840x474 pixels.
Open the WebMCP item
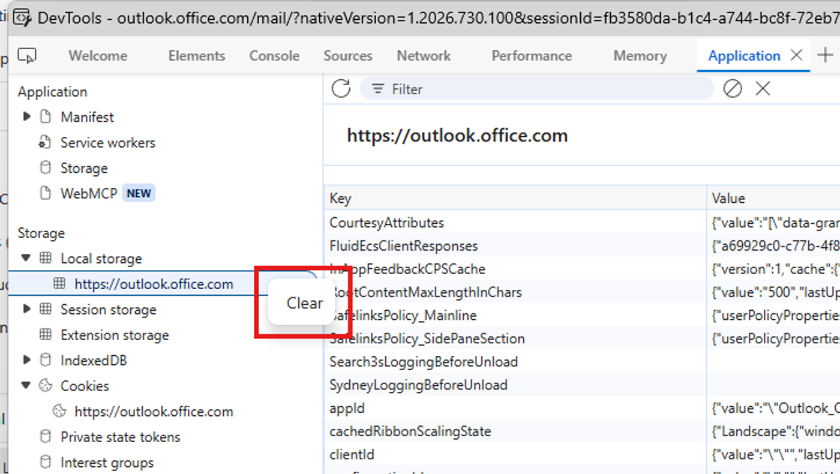[x=89, y=193]
